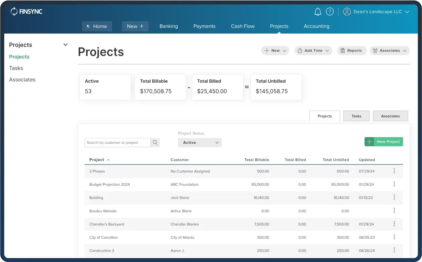
Task: Click the search magnifier icon
Action: tap(155, 142)
